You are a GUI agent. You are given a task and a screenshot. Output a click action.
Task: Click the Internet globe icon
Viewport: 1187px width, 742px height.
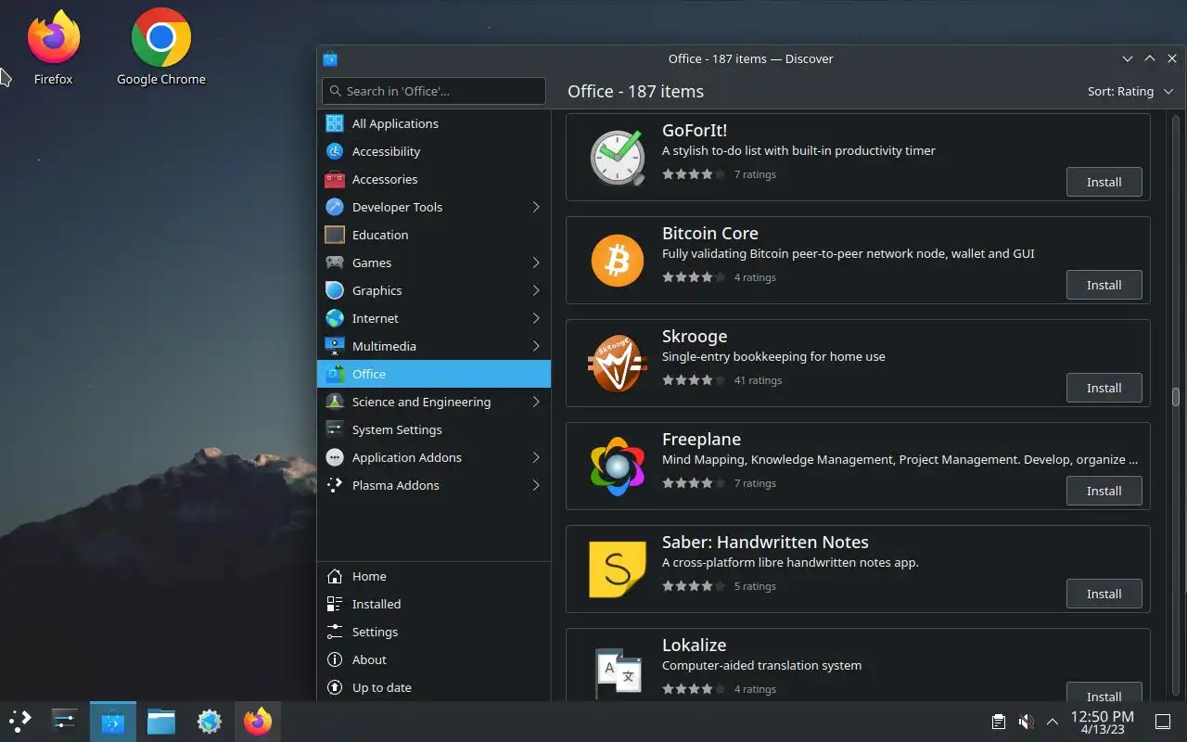click(335, 318)
